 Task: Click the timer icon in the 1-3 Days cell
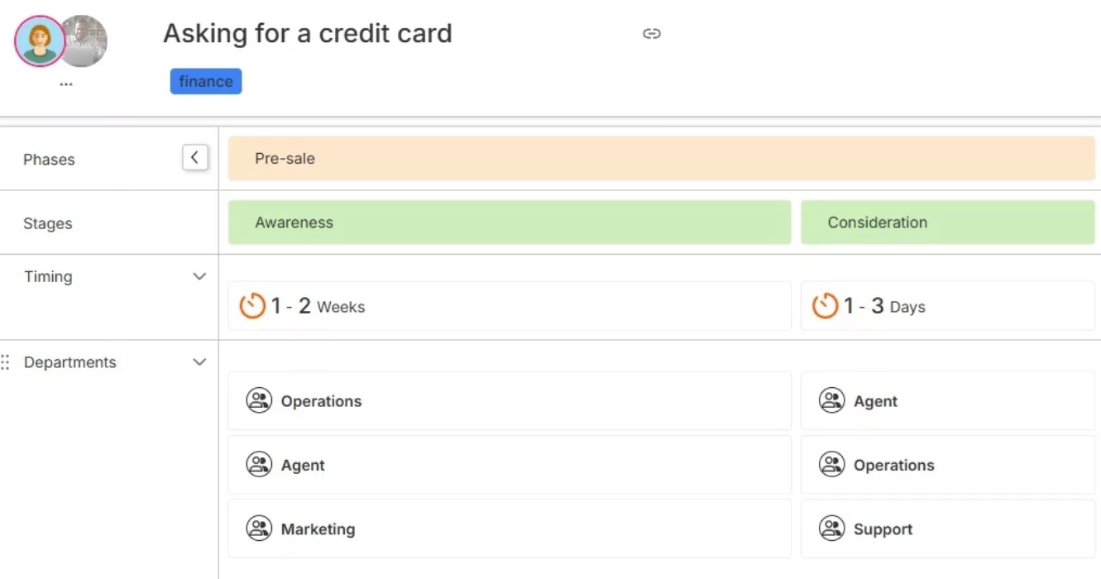click(825, 305)
